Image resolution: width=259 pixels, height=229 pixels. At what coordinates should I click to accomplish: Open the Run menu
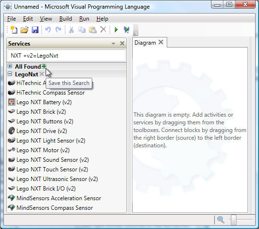point(84,19)
